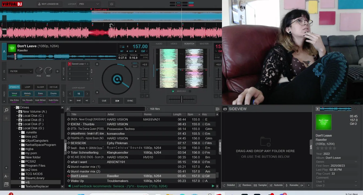Open the FILTER effect dropdown
Image resolution: width=363 pixels, height=195 pixels.
click(x=21, y=71)
